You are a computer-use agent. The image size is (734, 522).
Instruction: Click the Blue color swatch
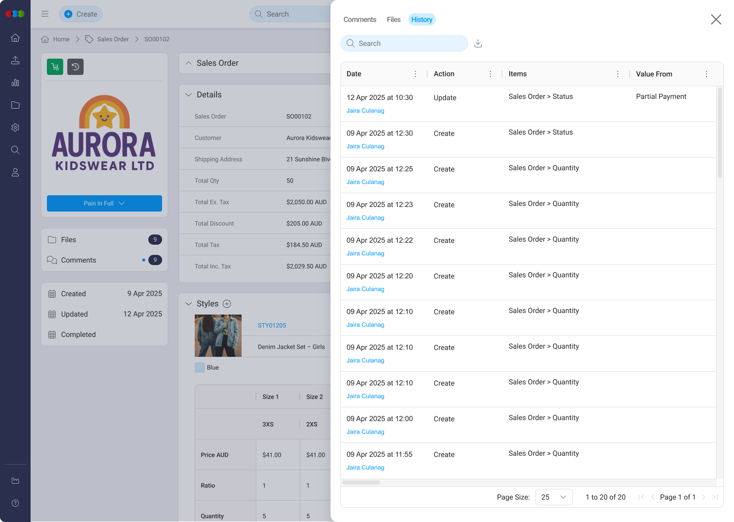click(x=200, y=368)
